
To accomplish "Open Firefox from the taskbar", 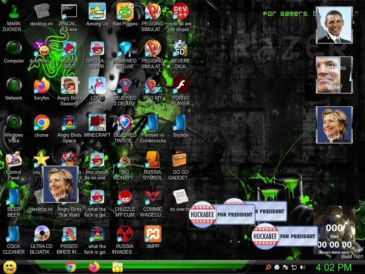I will point(94,267).
